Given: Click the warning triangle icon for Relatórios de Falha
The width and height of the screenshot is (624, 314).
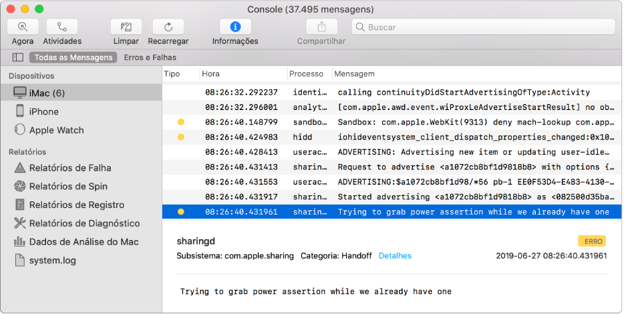Looking at the screenshot, I should point(20,167).
